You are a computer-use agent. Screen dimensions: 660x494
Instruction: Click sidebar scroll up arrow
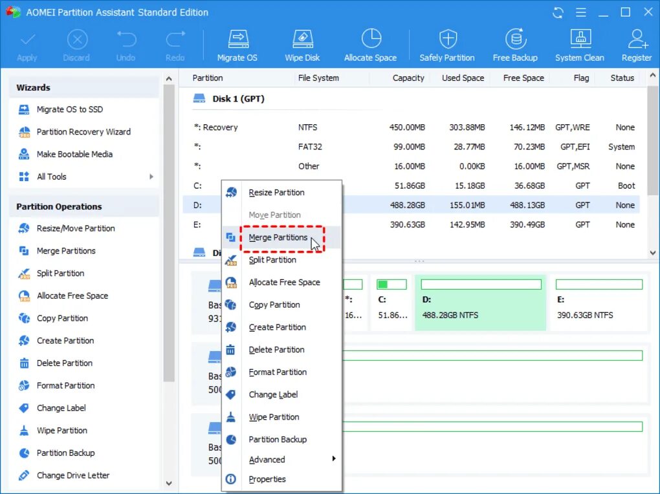point(169,79)
